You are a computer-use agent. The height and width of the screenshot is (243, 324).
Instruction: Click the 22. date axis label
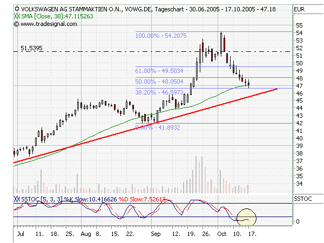pos(130,234)
